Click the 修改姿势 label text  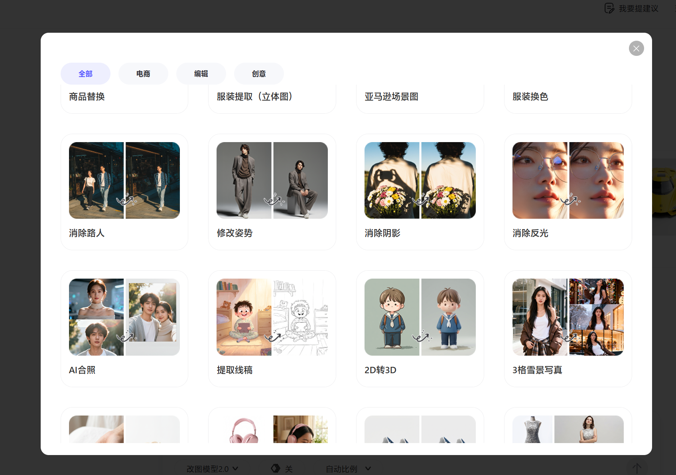click(x=235, y=233)
